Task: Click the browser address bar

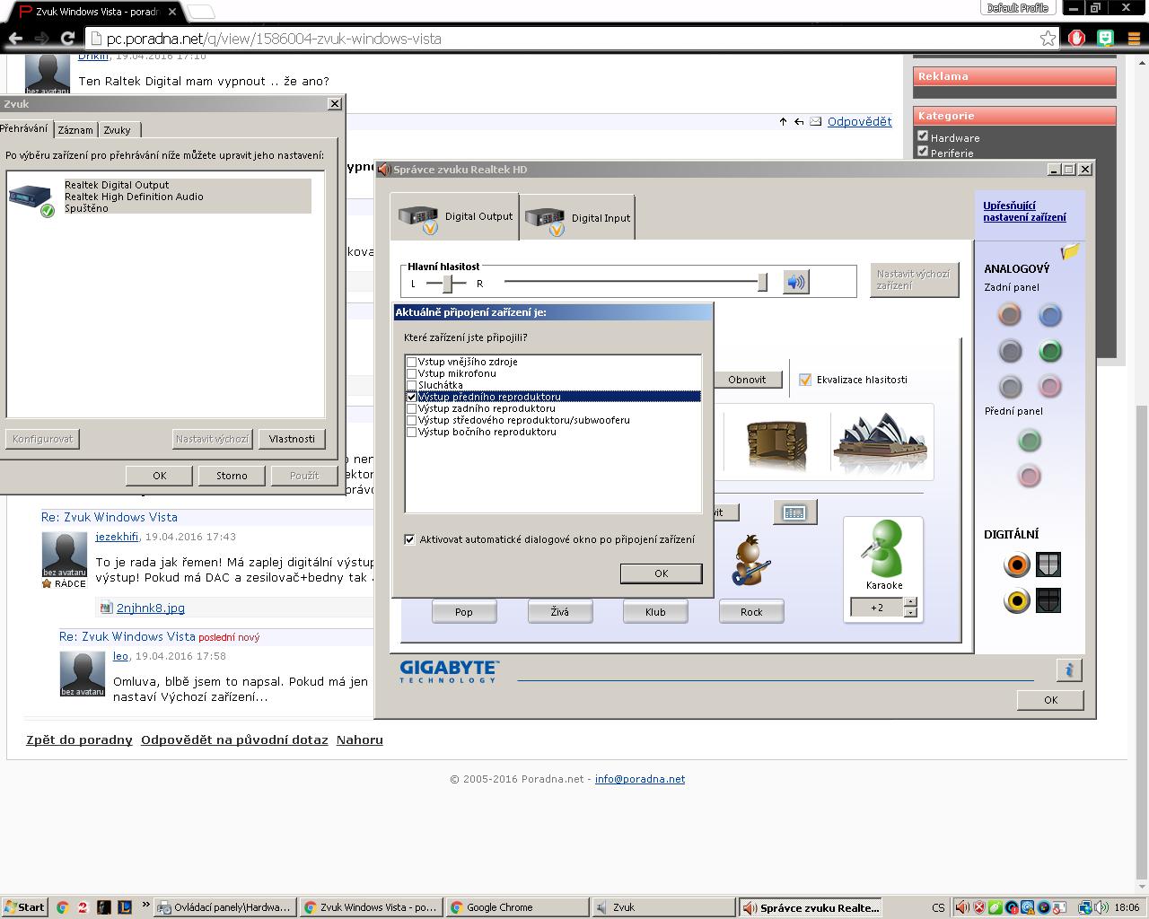Action: 571,39
